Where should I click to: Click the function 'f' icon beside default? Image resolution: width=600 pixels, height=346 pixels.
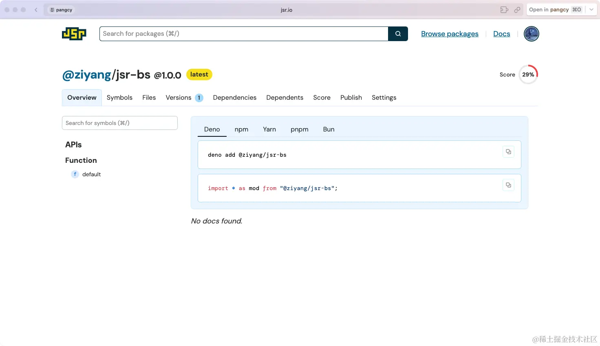pos(75,174)
